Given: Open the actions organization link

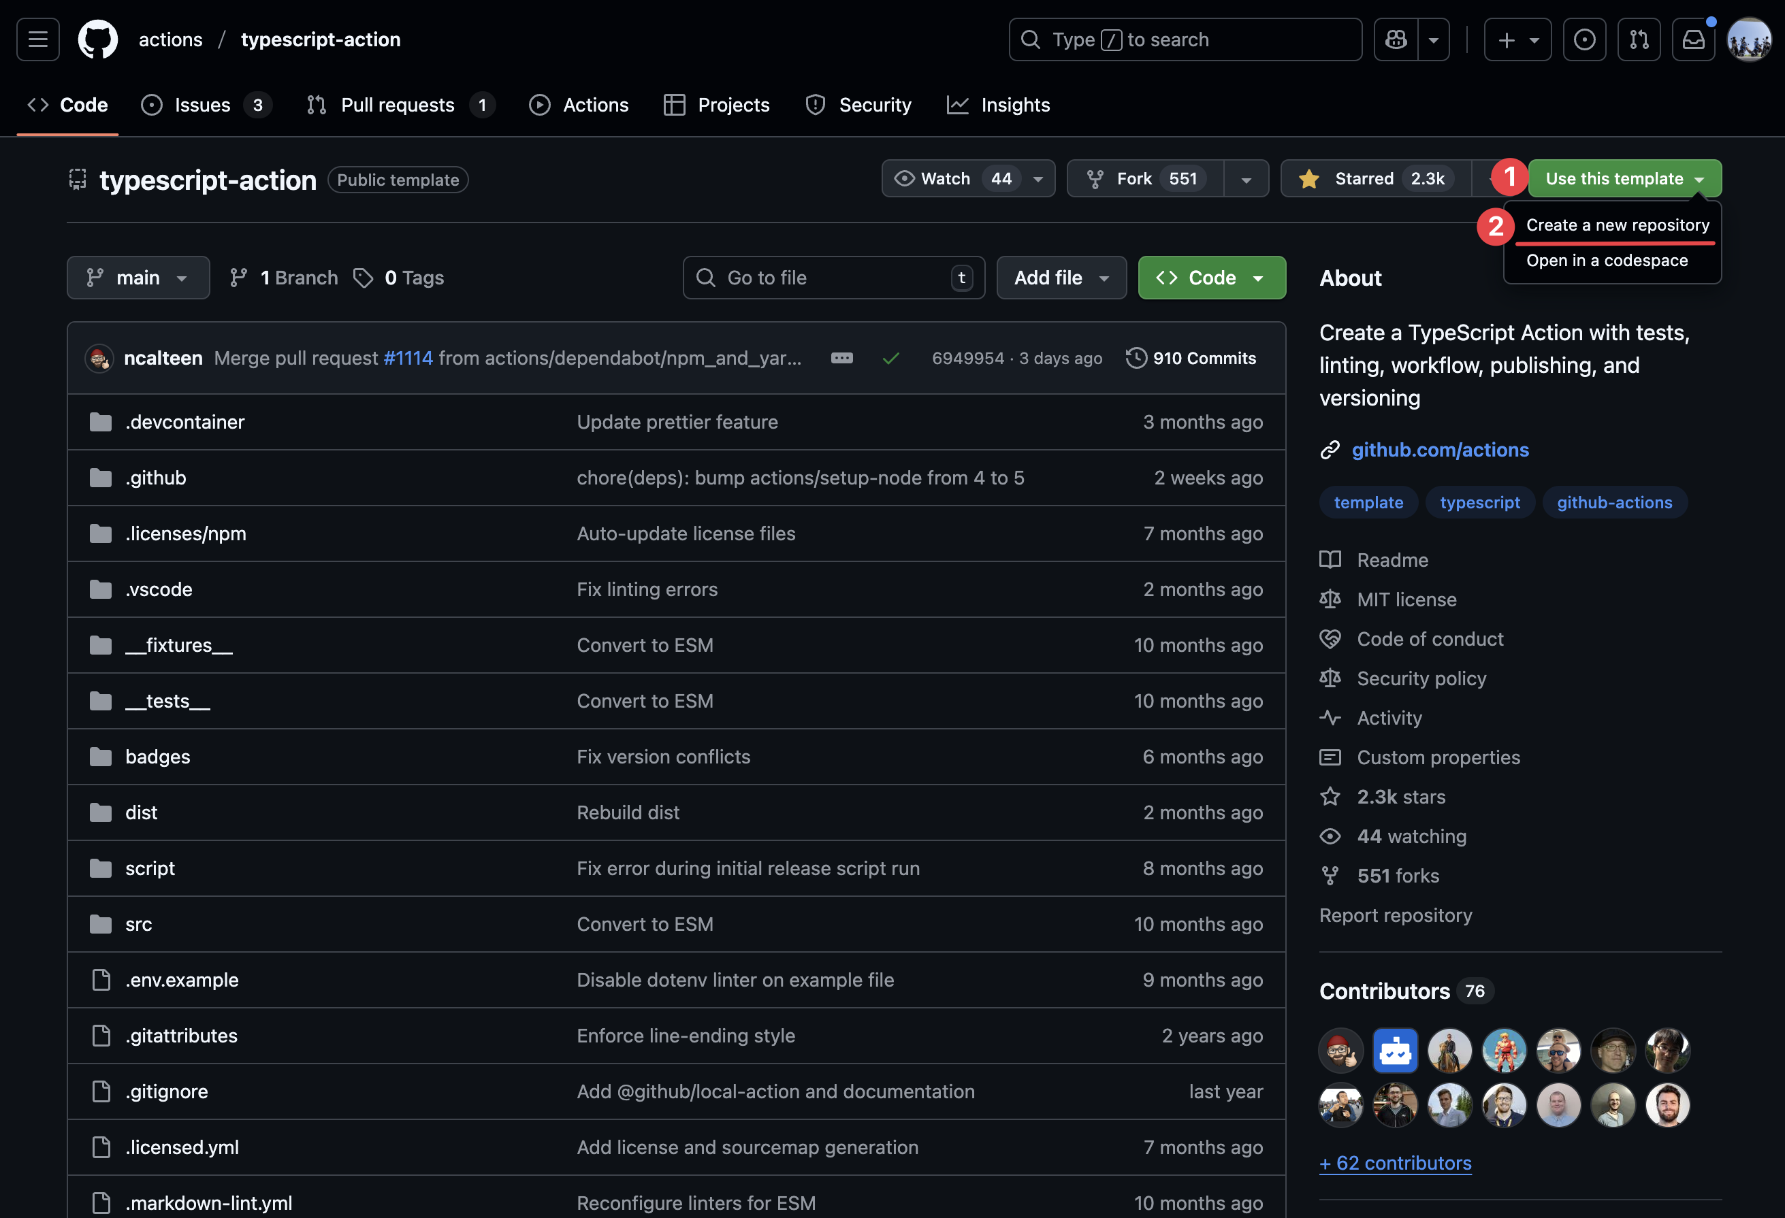Looking at the screenshot, I should pos(170,39).
